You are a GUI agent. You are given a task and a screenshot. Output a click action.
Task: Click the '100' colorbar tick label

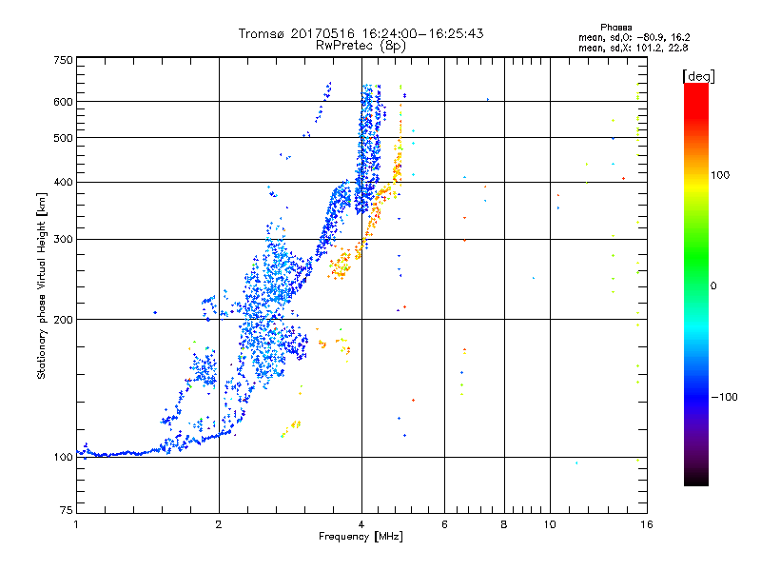click(720, 175)
